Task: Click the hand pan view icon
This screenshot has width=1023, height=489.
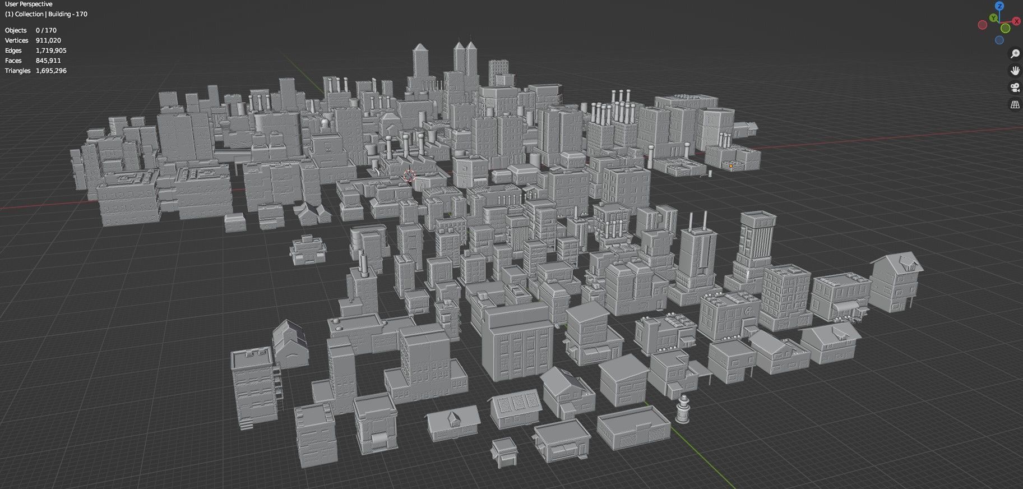Action: pos(1015,71)
